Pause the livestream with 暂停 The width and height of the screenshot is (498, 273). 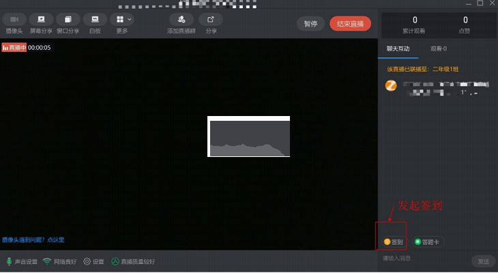point(310,24)
